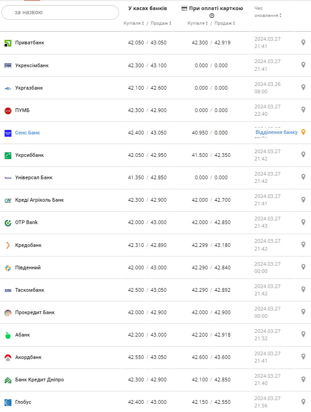311x412 pixels.
Task: Click the help question mark under card payment
Action: click(212, 16)
